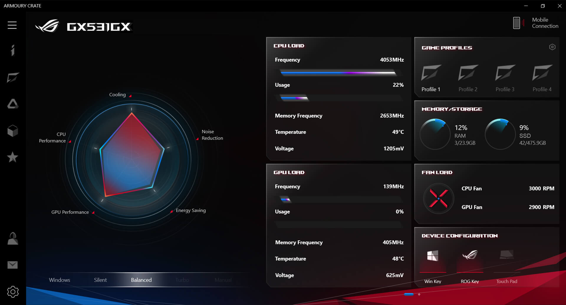Screen dimensions: 566x305
Task: Click the DEVICE CONFIGURATION heading
Action: tap(460, 236)
